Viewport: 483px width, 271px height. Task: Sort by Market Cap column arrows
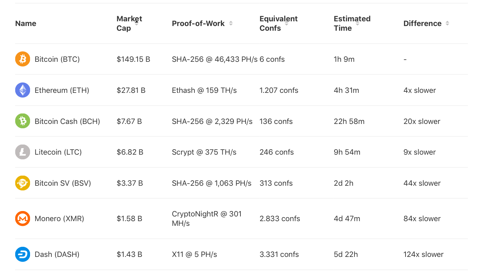(x=136, y=23)
